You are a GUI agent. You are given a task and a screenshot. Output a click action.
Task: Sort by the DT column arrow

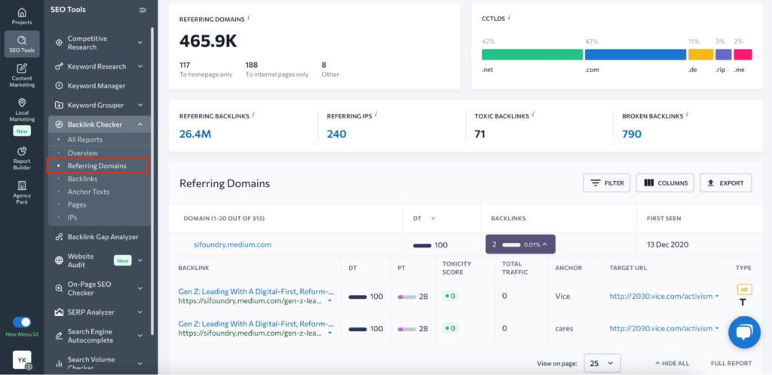[433, 218]
